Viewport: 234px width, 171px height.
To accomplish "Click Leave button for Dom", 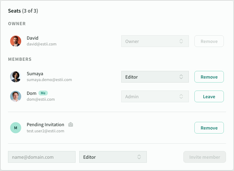I will pos(209,97).
